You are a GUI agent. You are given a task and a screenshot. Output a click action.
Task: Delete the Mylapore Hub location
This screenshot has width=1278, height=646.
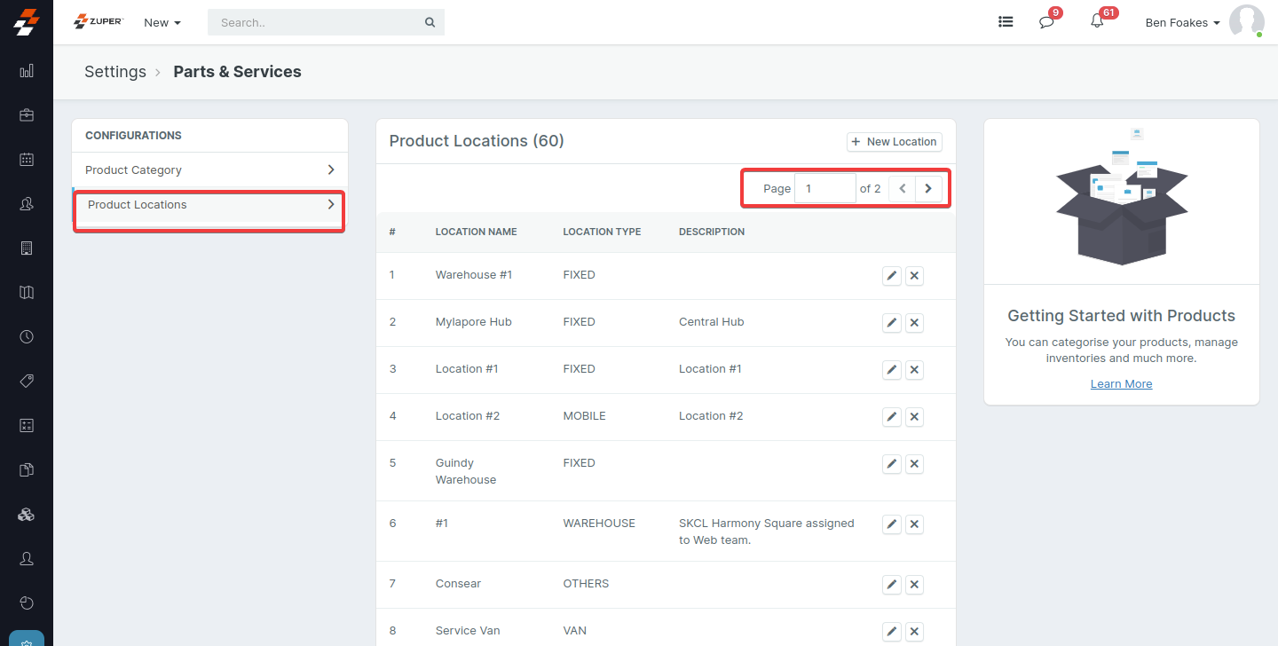click(915, 322)
